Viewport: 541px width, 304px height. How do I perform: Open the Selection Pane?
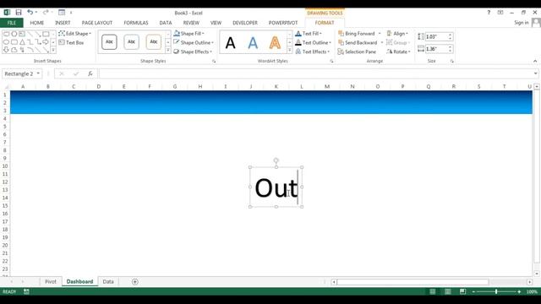[x=357, y=52]
